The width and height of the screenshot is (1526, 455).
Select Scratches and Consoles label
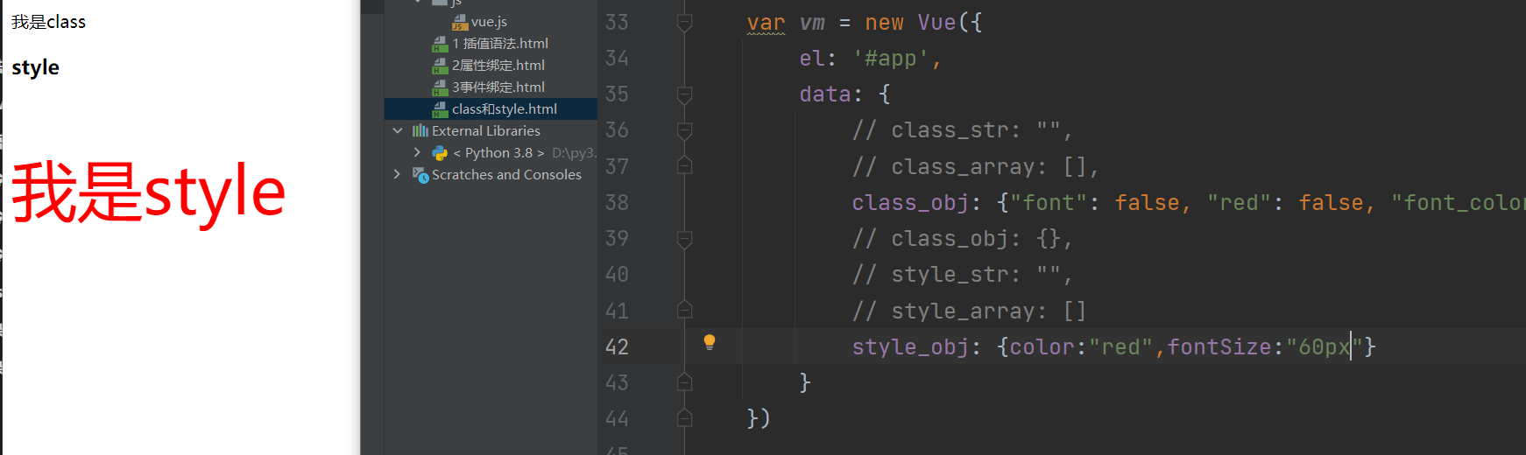click(x=506, y=174)
